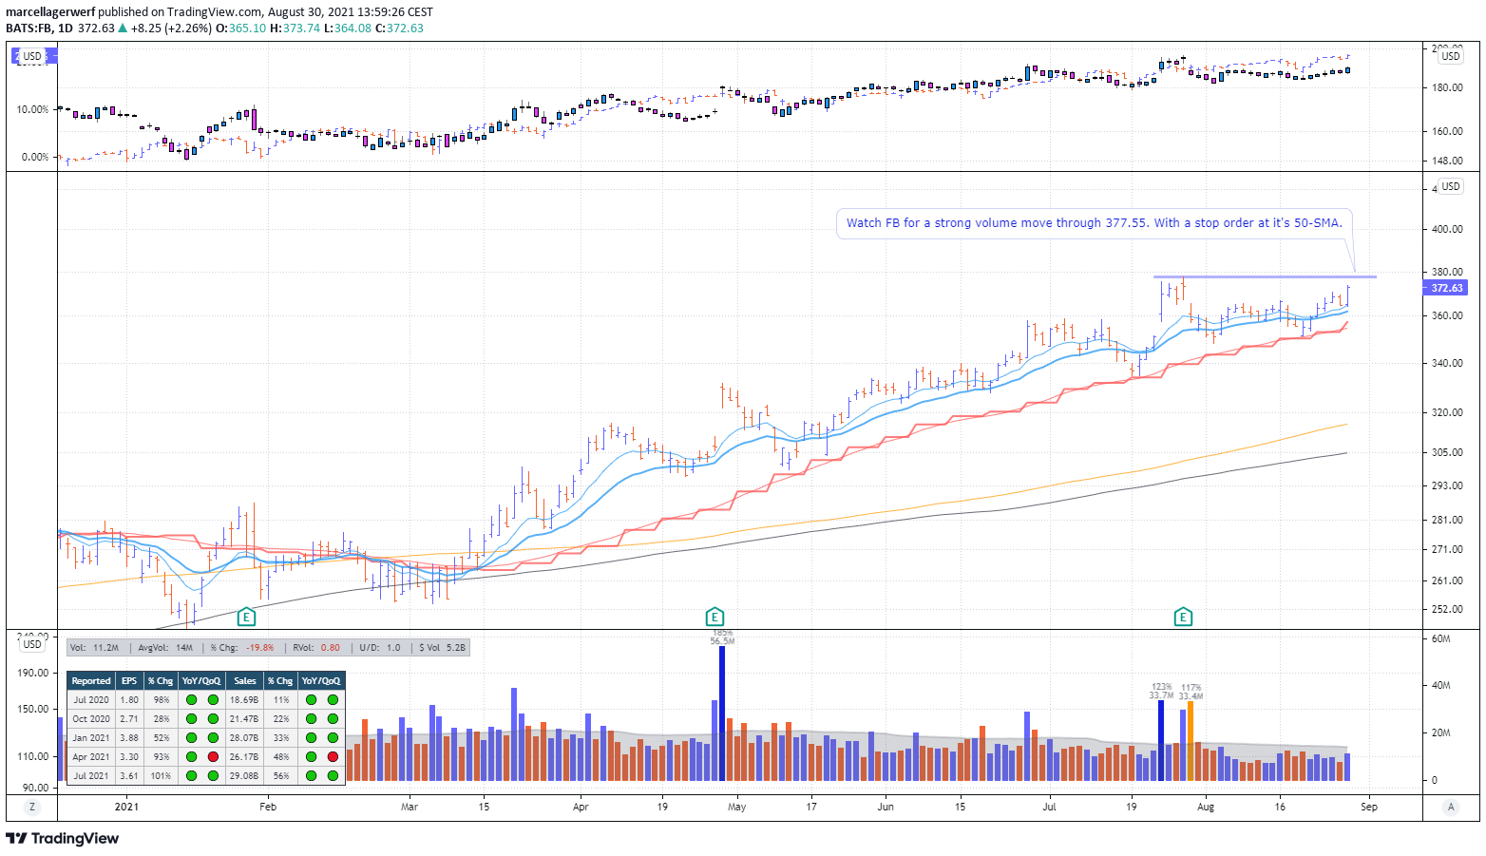Select the current price tag 372.63
Screen dimensions: 1486x856
point(1446,288)
